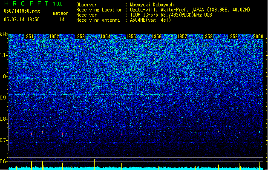The height and width of the screenshot is (170, 268).
Task: Click the Receiver label
Action: coord(86,15)
